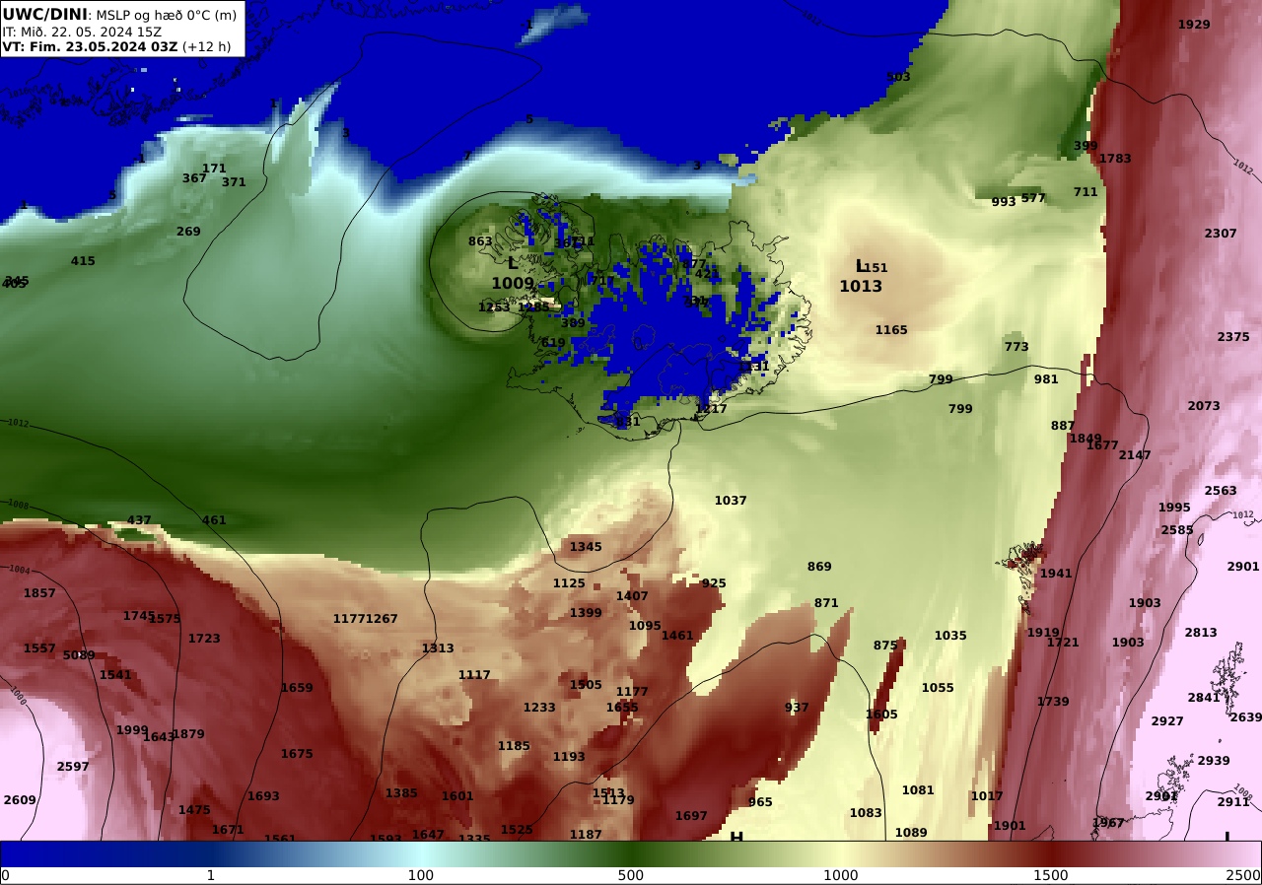Click the height value 2813

(1201, 633)
